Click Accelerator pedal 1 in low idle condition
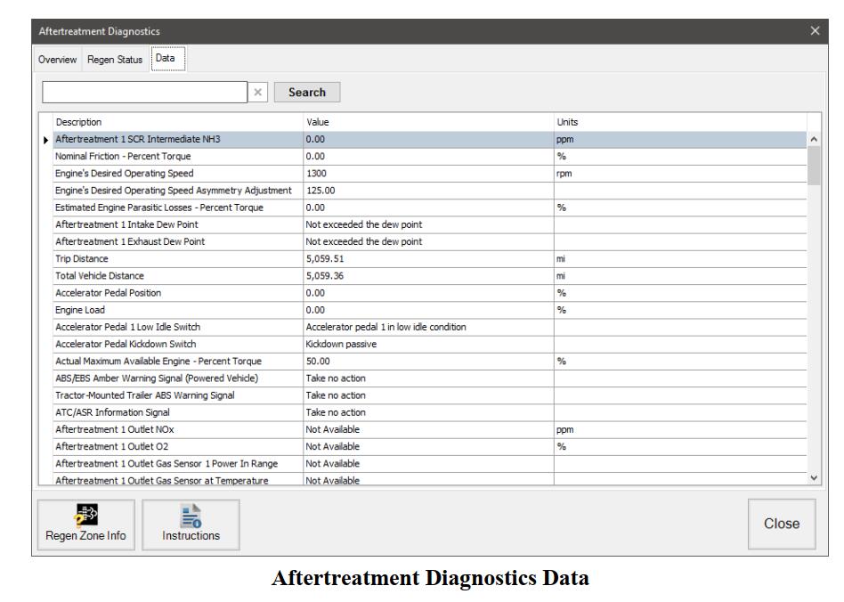844x602 pixels. coord(428,327)
